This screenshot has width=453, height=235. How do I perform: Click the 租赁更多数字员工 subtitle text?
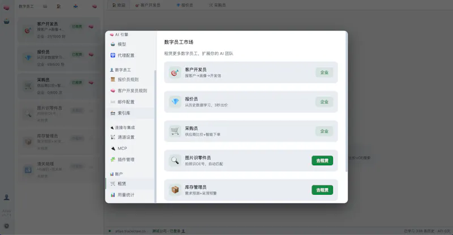coord(199,53)
